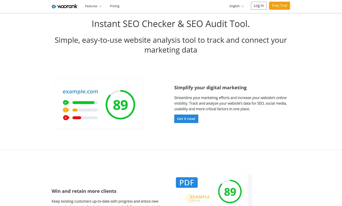Click the green progress bar
The height and width of the screenshot is (206, 342).
pos(83,102)
